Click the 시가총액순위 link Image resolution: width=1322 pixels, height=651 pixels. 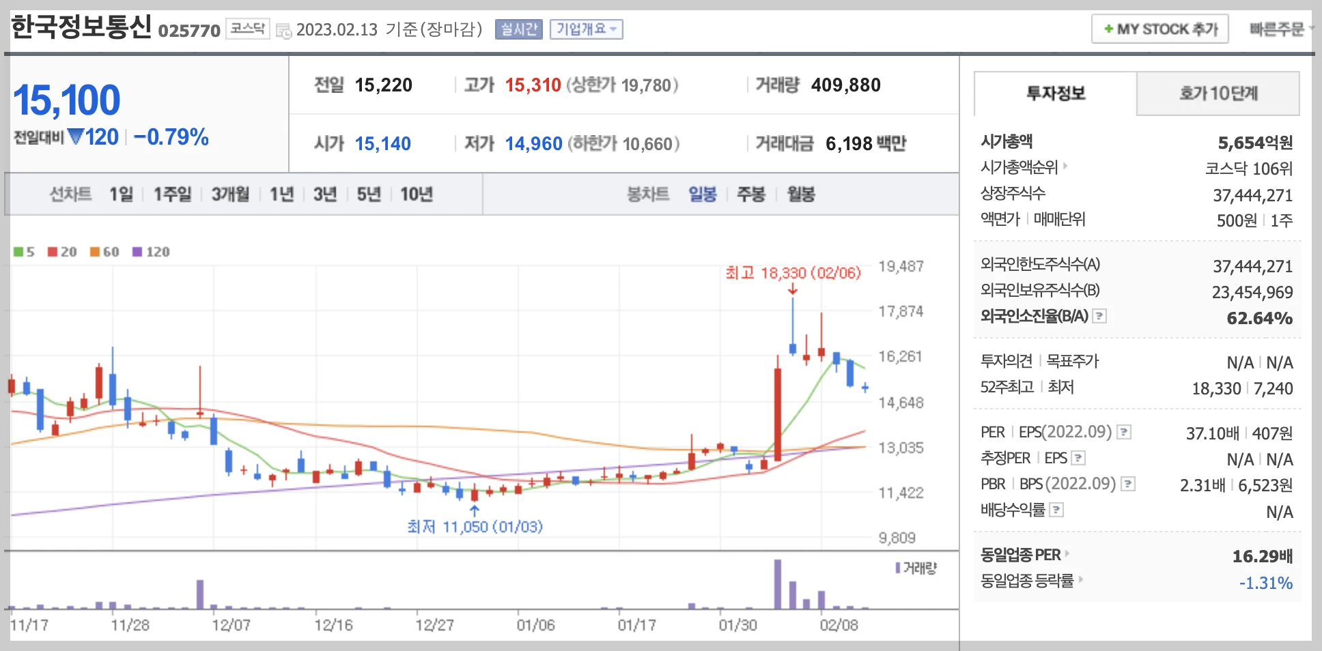(1019, 167)
